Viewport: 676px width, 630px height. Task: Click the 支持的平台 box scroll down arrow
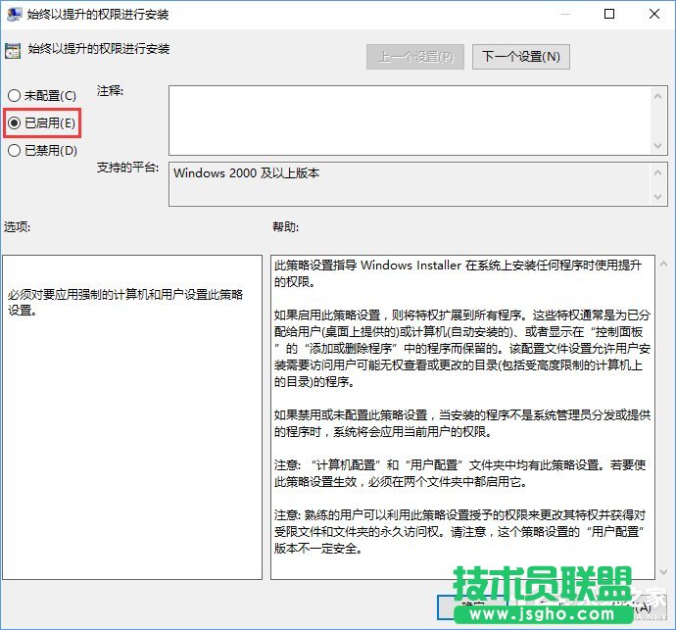pos(657,197)
